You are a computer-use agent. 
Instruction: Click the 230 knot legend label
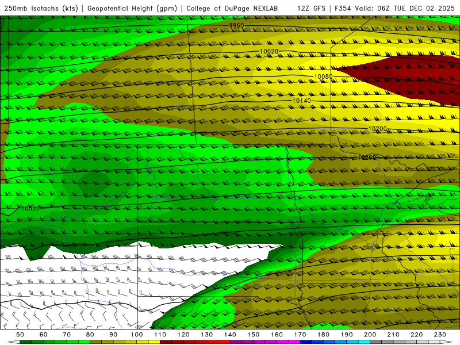coord(440,335)
